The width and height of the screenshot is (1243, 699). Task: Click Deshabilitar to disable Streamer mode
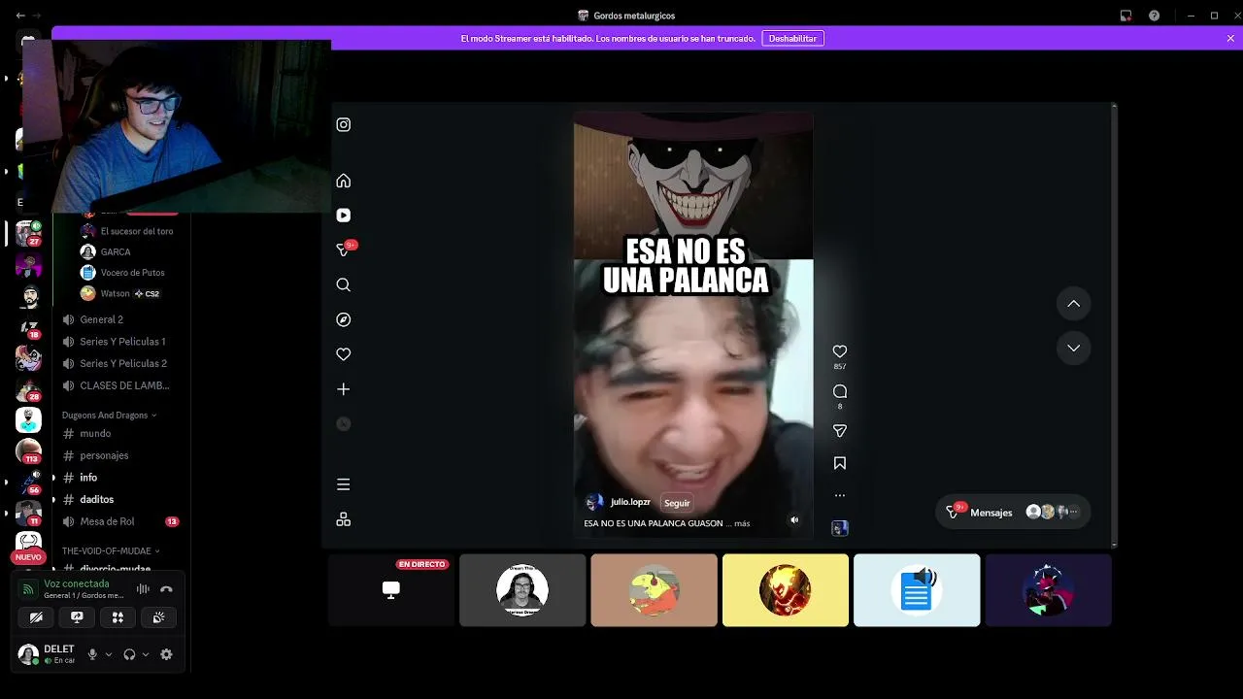[x=792, y=38]
